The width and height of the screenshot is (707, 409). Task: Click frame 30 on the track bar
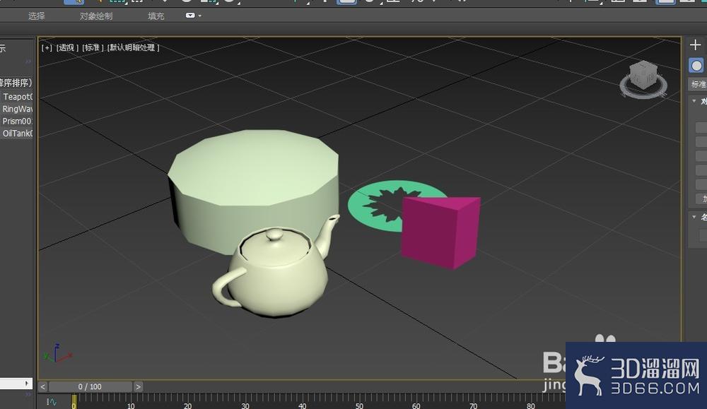(245, 406)
